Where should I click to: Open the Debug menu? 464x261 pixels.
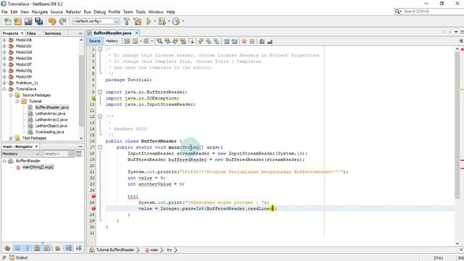click(100, 12)
